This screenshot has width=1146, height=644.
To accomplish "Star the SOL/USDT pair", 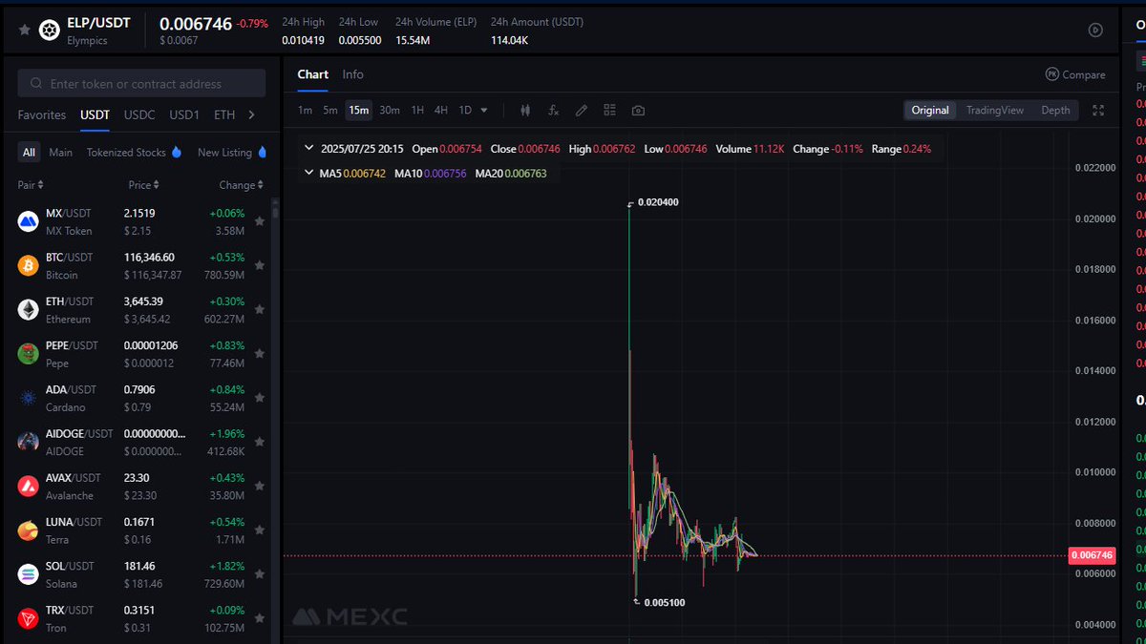I will (x=260, y=574).
